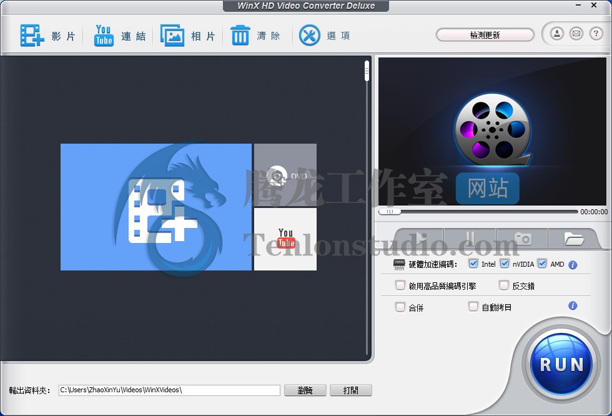Take a snapshot with camera icon
This screenshot has width=612, height=416.
coord(522,239)
